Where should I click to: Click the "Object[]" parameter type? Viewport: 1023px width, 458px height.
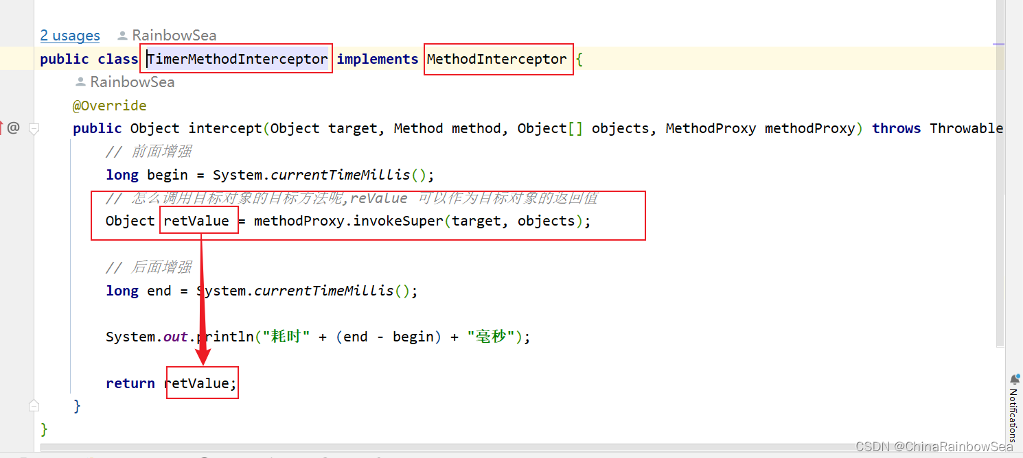point(550,128)
